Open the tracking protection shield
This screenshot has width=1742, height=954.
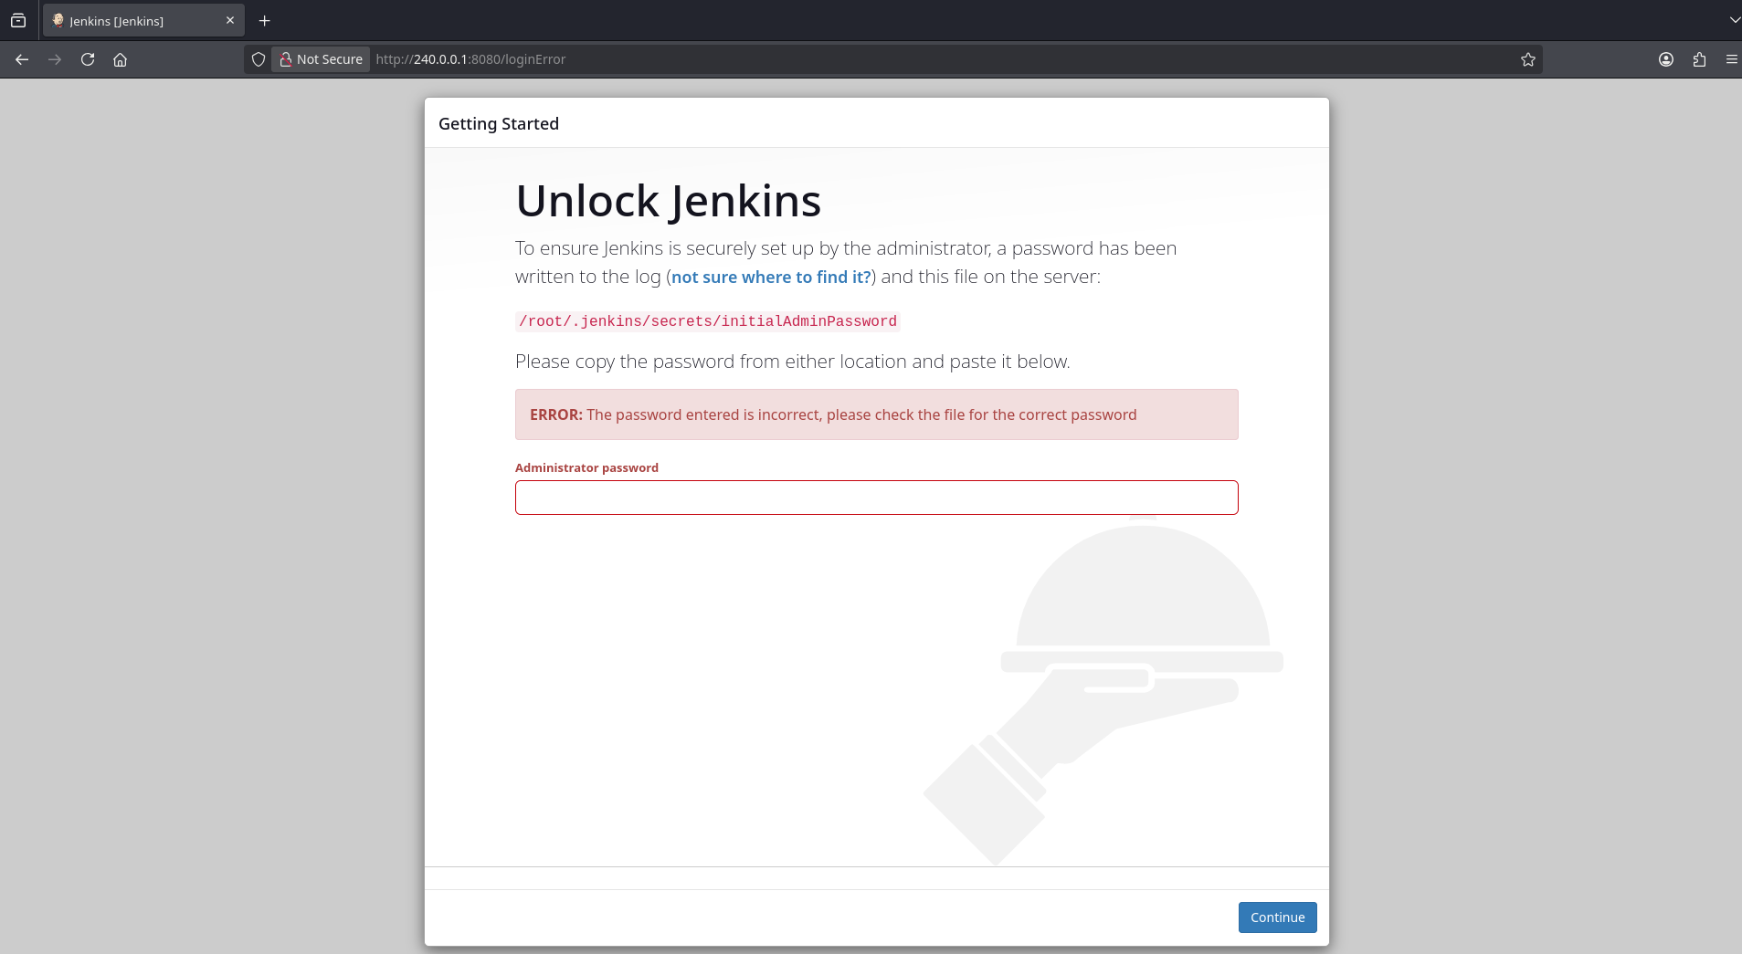coord(259,59)
